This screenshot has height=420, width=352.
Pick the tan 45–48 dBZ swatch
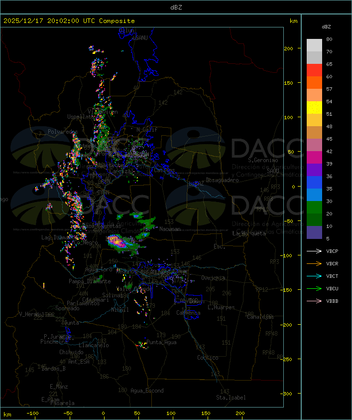click(x=314, y=132)
